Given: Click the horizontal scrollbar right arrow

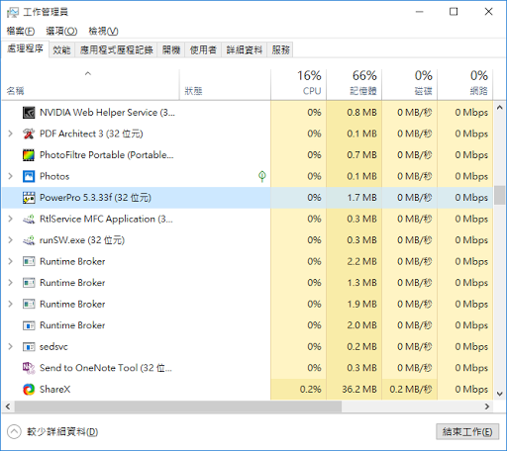Looking at the screenshot, I should pos(487,406).
